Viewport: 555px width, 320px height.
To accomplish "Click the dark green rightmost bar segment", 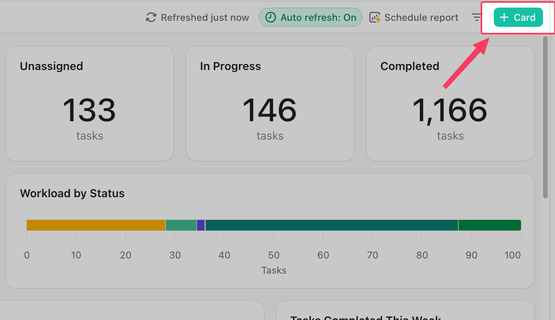I will tap(489, 225).
